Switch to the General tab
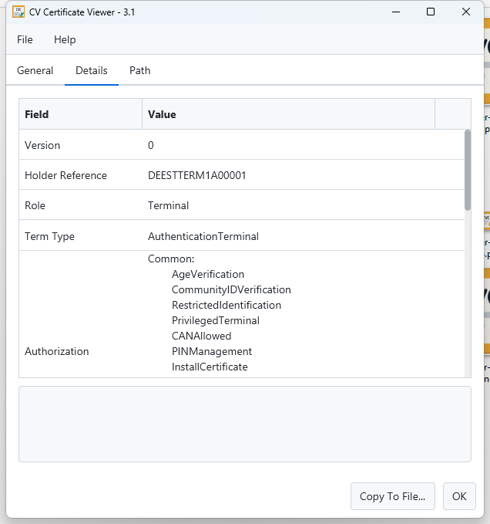 35,70
